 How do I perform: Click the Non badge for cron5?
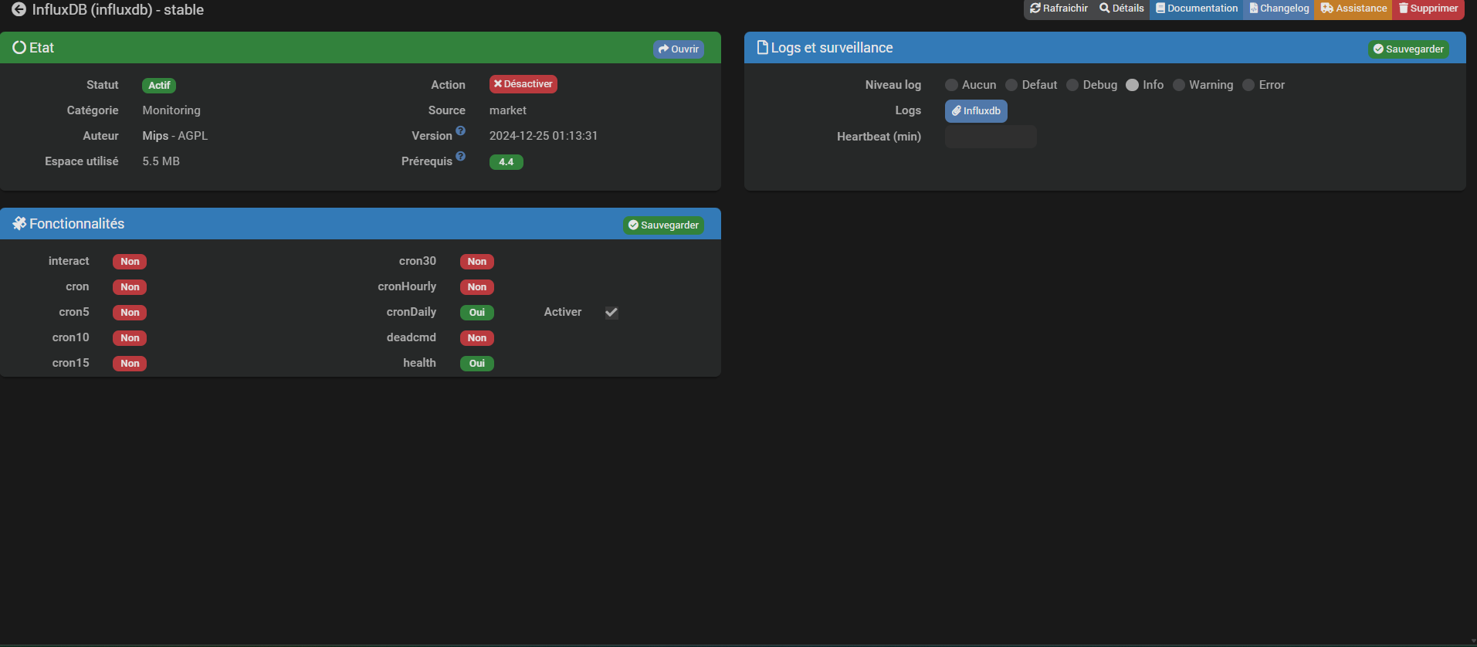click(130, 313)
